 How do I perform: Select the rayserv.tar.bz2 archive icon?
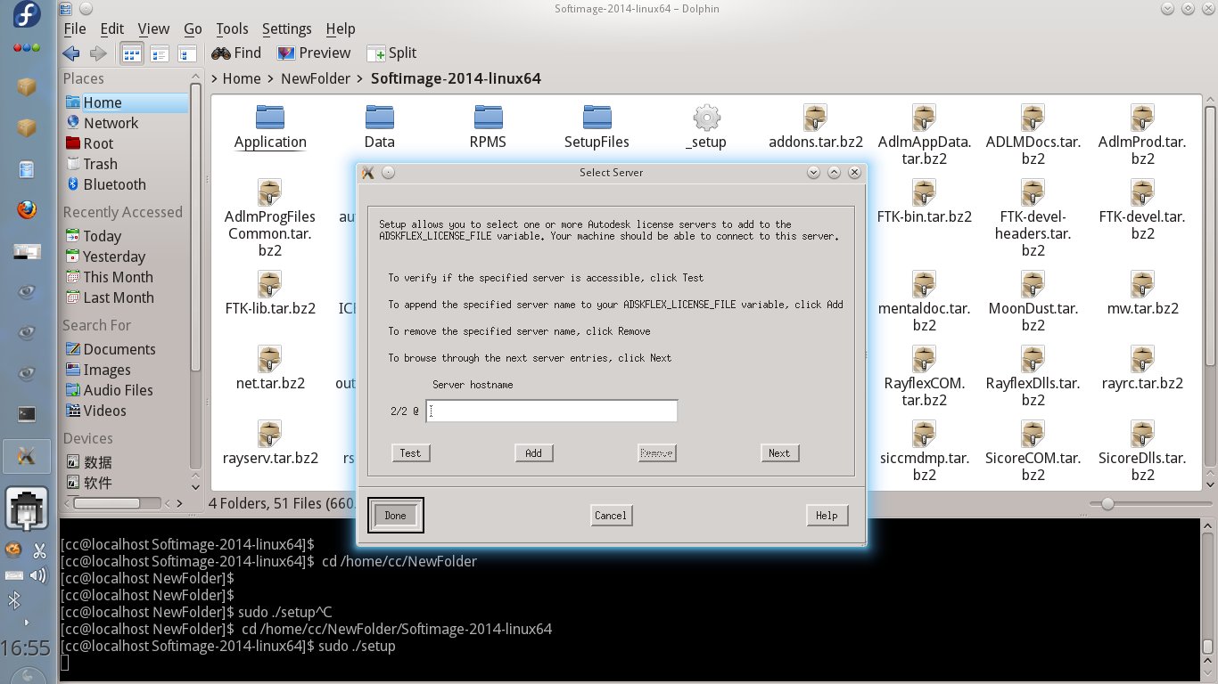coord(270,434)
